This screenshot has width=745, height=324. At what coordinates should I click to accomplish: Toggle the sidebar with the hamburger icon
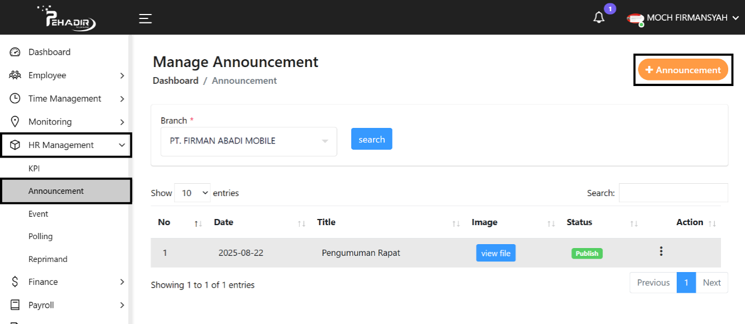click(145, 17)
